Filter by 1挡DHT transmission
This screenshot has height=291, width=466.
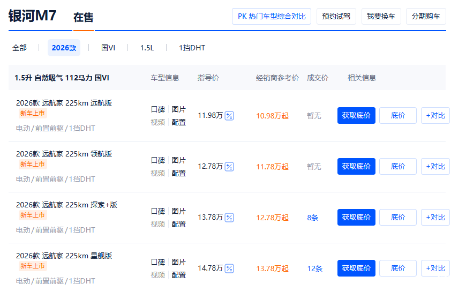[192, 48]
